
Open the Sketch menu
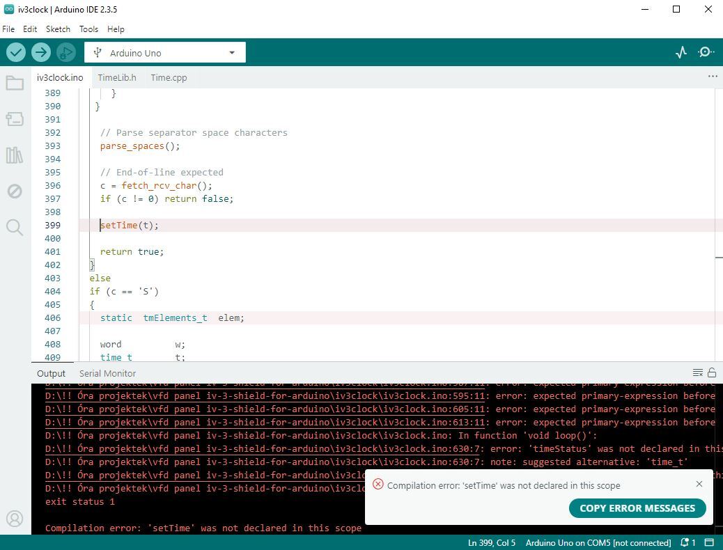point(58,29)
